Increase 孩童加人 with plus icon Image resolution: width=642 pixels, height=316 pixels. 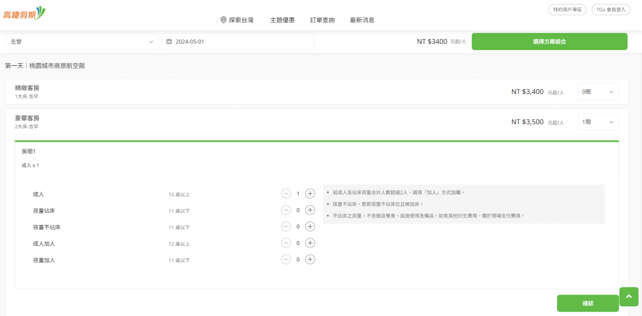click(310, 260)
